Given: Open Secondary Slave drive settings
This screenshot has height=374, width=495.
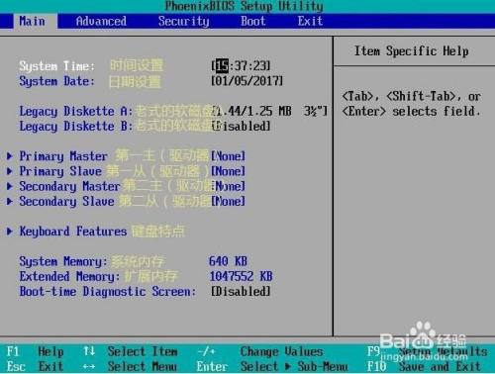Looking at the screenshot, I should coord(66,201).
